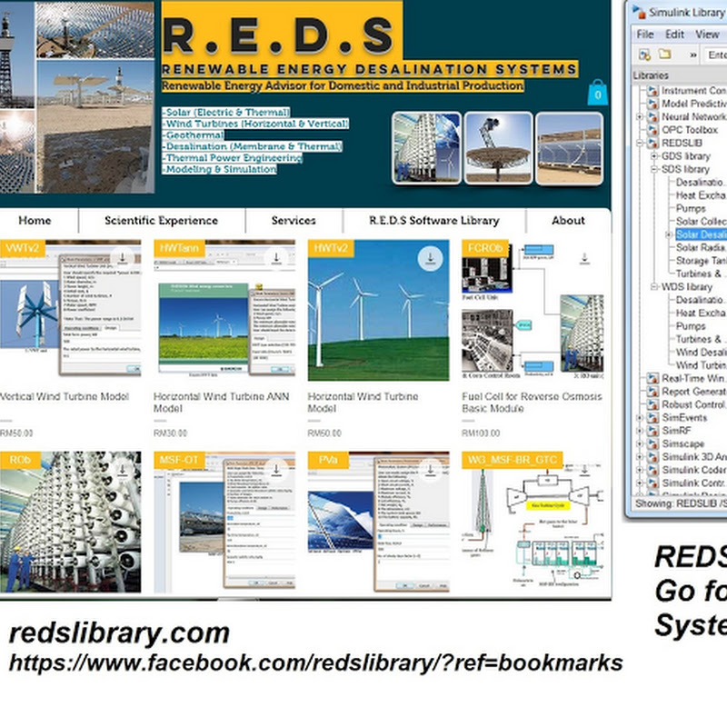Click the Simscape library icon
The height and width of the screenshot is (727, 727).
pos(652,443)
